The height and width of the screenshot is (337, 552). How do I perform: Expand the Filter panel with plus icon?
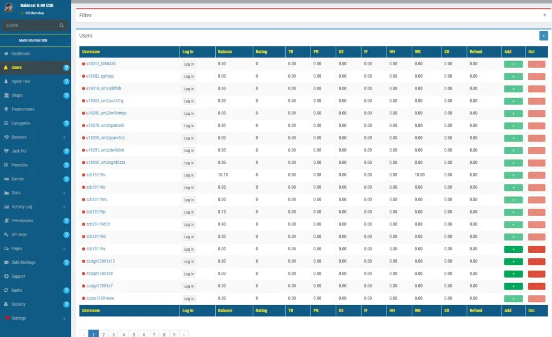pyautogui.click(x=544, y=15)
